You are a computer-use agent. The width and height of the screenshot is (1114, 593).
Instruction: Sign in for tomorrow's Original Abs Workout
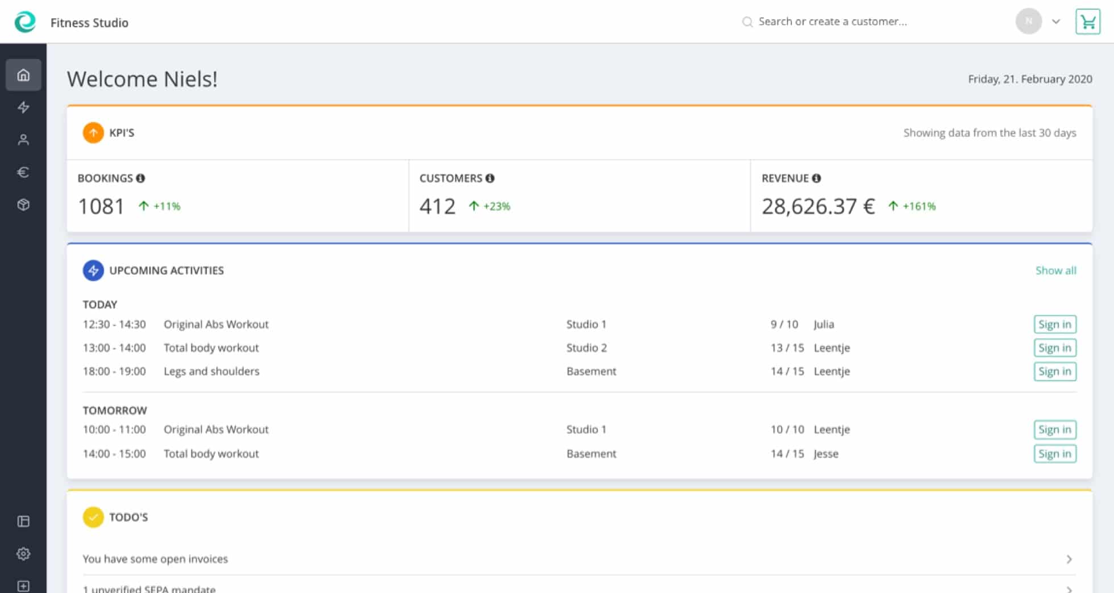tap(1055, 429)
